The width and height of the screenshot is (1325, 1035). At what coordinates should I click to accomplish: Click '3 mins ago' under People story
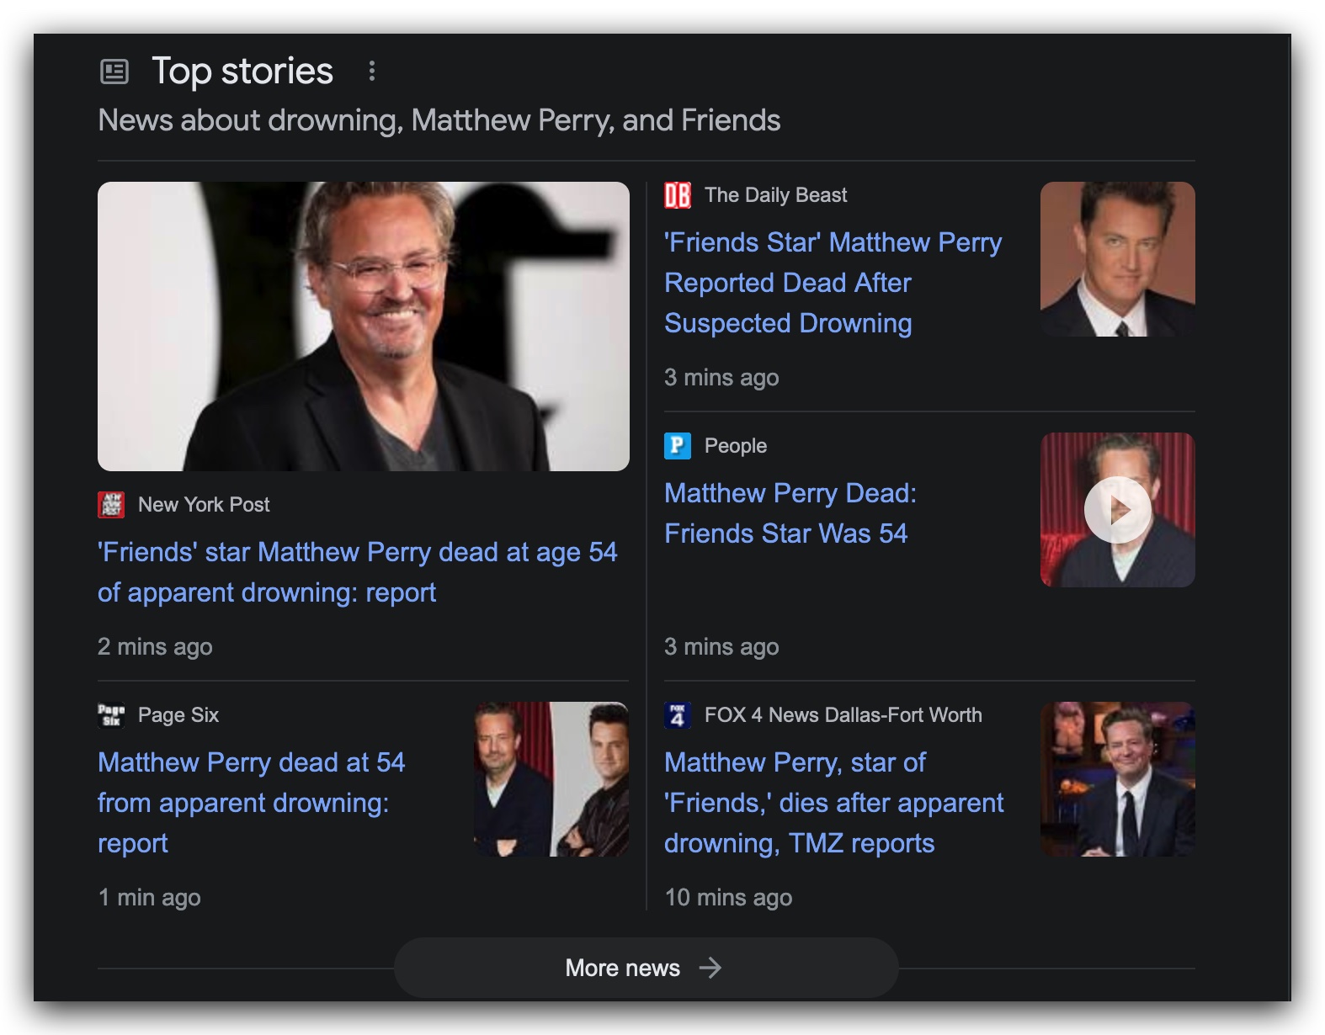[721, 646]
